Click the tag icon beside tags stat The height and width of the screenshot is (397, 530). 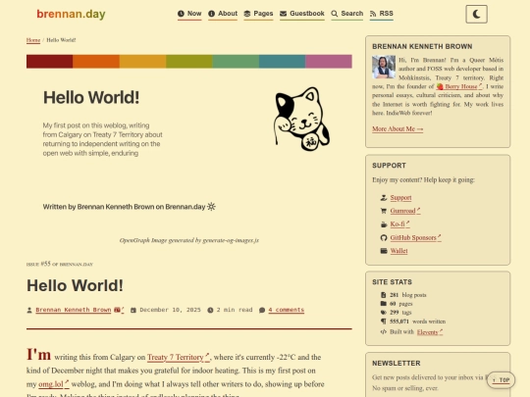(x=384, y=313)
